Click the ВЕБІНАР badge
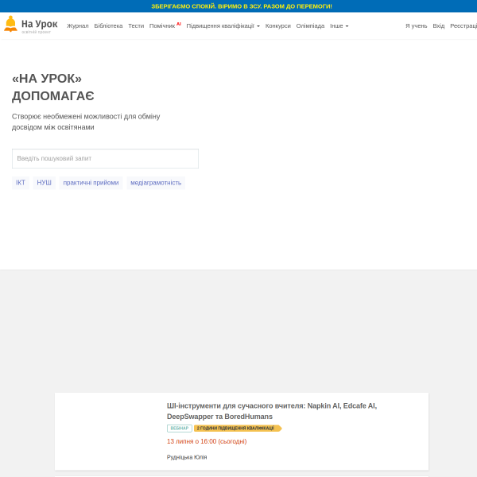The height and width of the screenshot is (477, 477). tap(180, 429)
